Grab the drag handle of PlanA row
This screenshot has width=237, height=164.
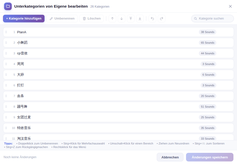tap(6, 32)
